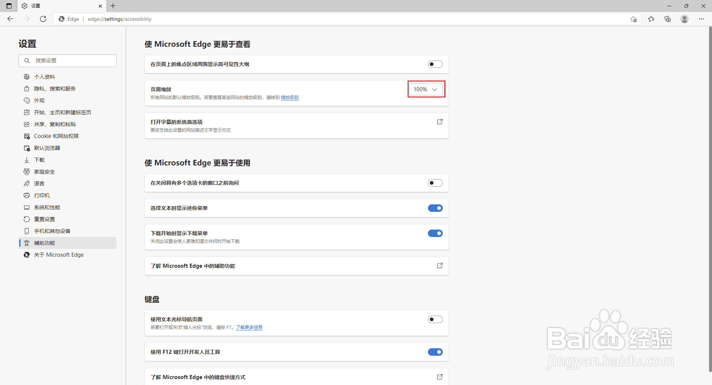
Task: Disable 选择文本时显示迷你菜单 toggle
Action: pos(435,208)
